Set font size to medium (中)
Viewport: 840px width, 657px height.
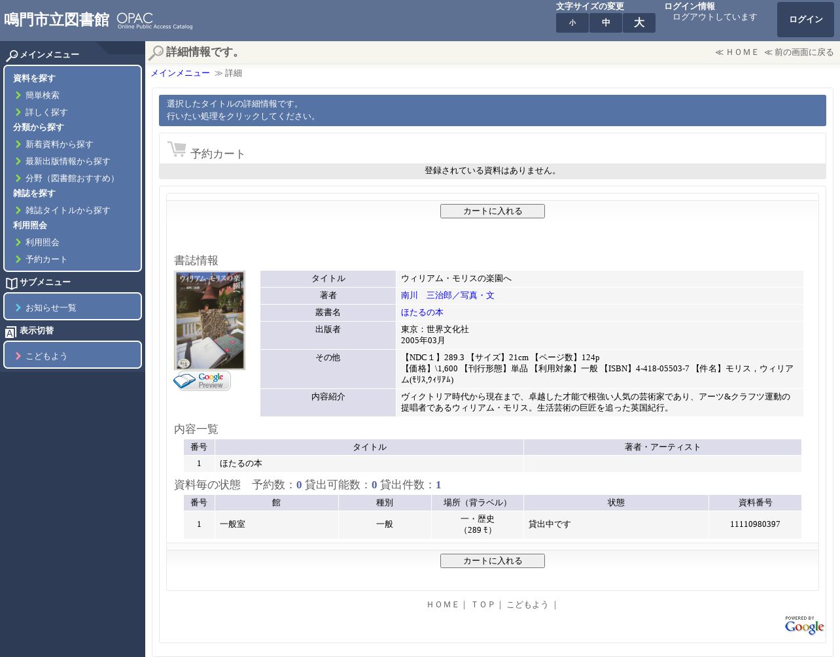pos(606,23)
